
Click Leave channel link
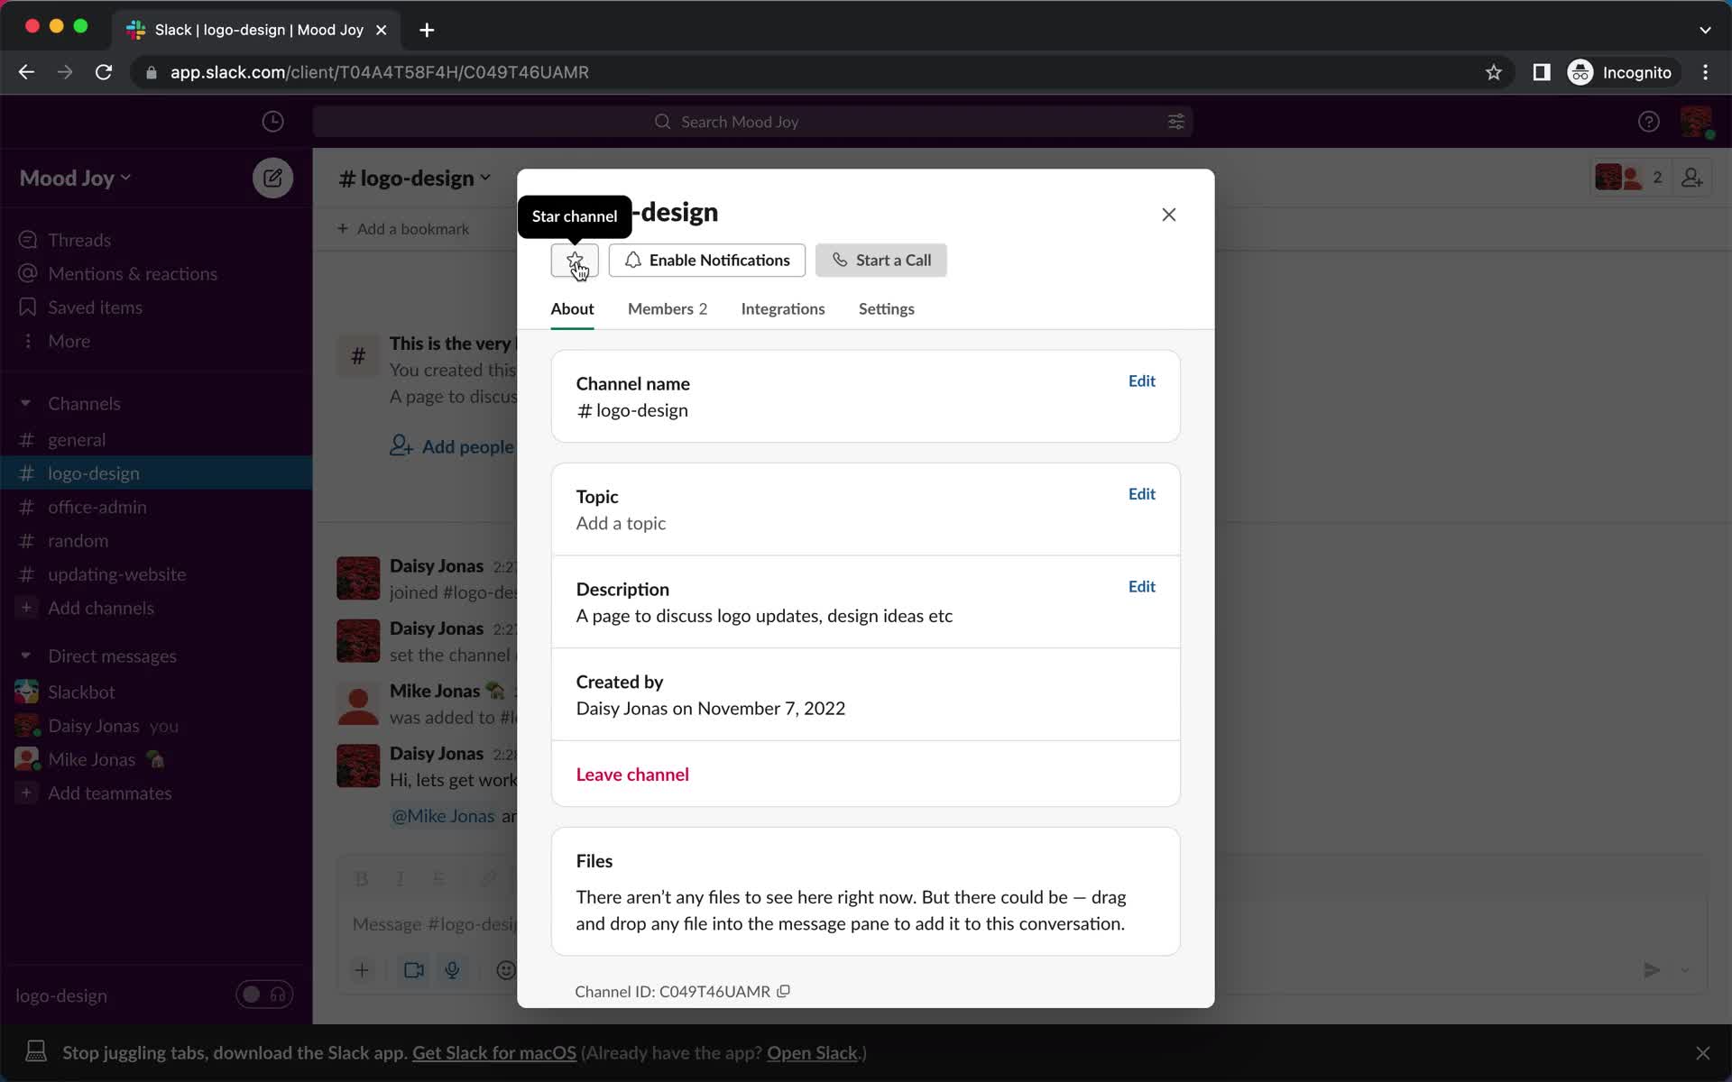[631, 773]
